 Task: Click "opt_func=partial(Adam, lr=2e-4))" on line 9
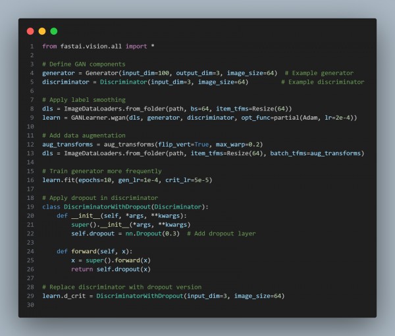[x=299, y=118]
